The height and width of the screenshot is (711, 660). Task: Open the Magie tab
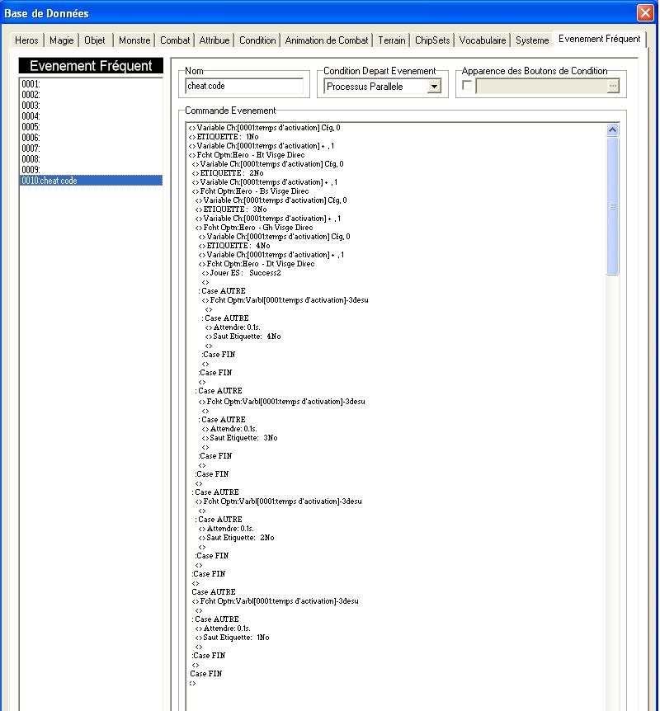click(61, 40)
